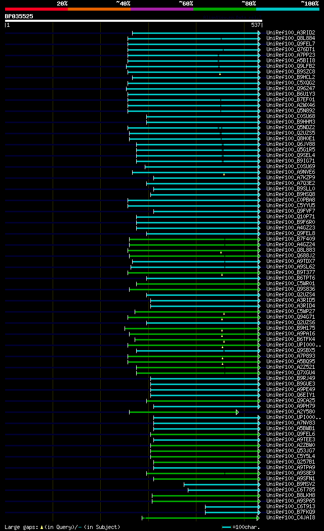Select the UniRef100_Q8H0E1 label
Screen dimensions: 324x531
tap(291, 139)
